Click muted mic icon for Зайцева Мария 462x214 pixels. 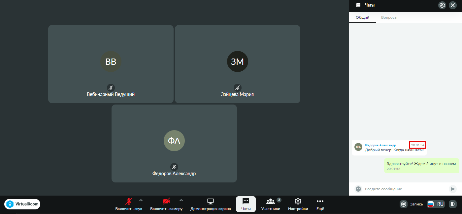tap(238, 88)
